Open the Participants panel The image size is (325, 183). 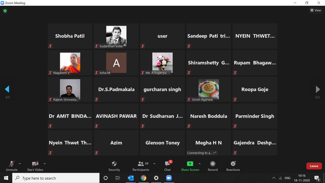click(x=141, y=166)
